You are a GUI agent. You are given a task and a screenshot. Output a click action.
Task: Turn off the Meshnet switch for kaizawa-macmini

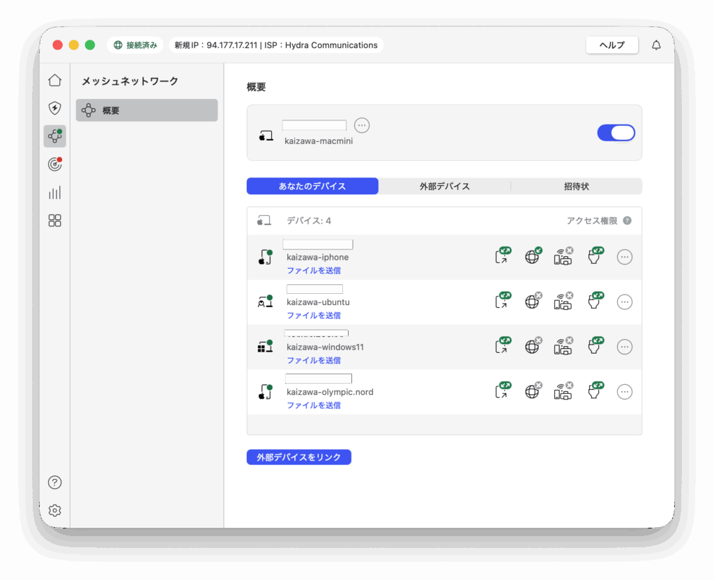(x=616, y=133)
